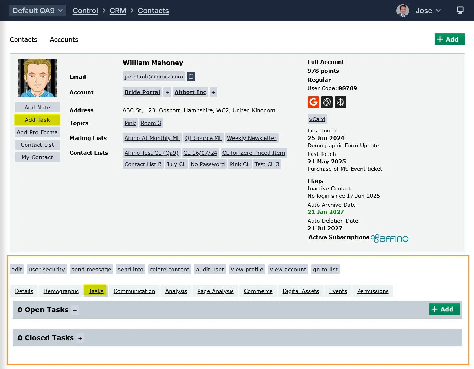This screenshot has width=474, height=369.
Task: Click the Affino logo by Active Subscriptions
Action: (x=390, y=238)
